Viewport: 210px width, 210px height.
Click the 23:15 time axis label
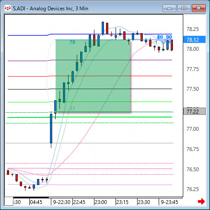point(122,202)
